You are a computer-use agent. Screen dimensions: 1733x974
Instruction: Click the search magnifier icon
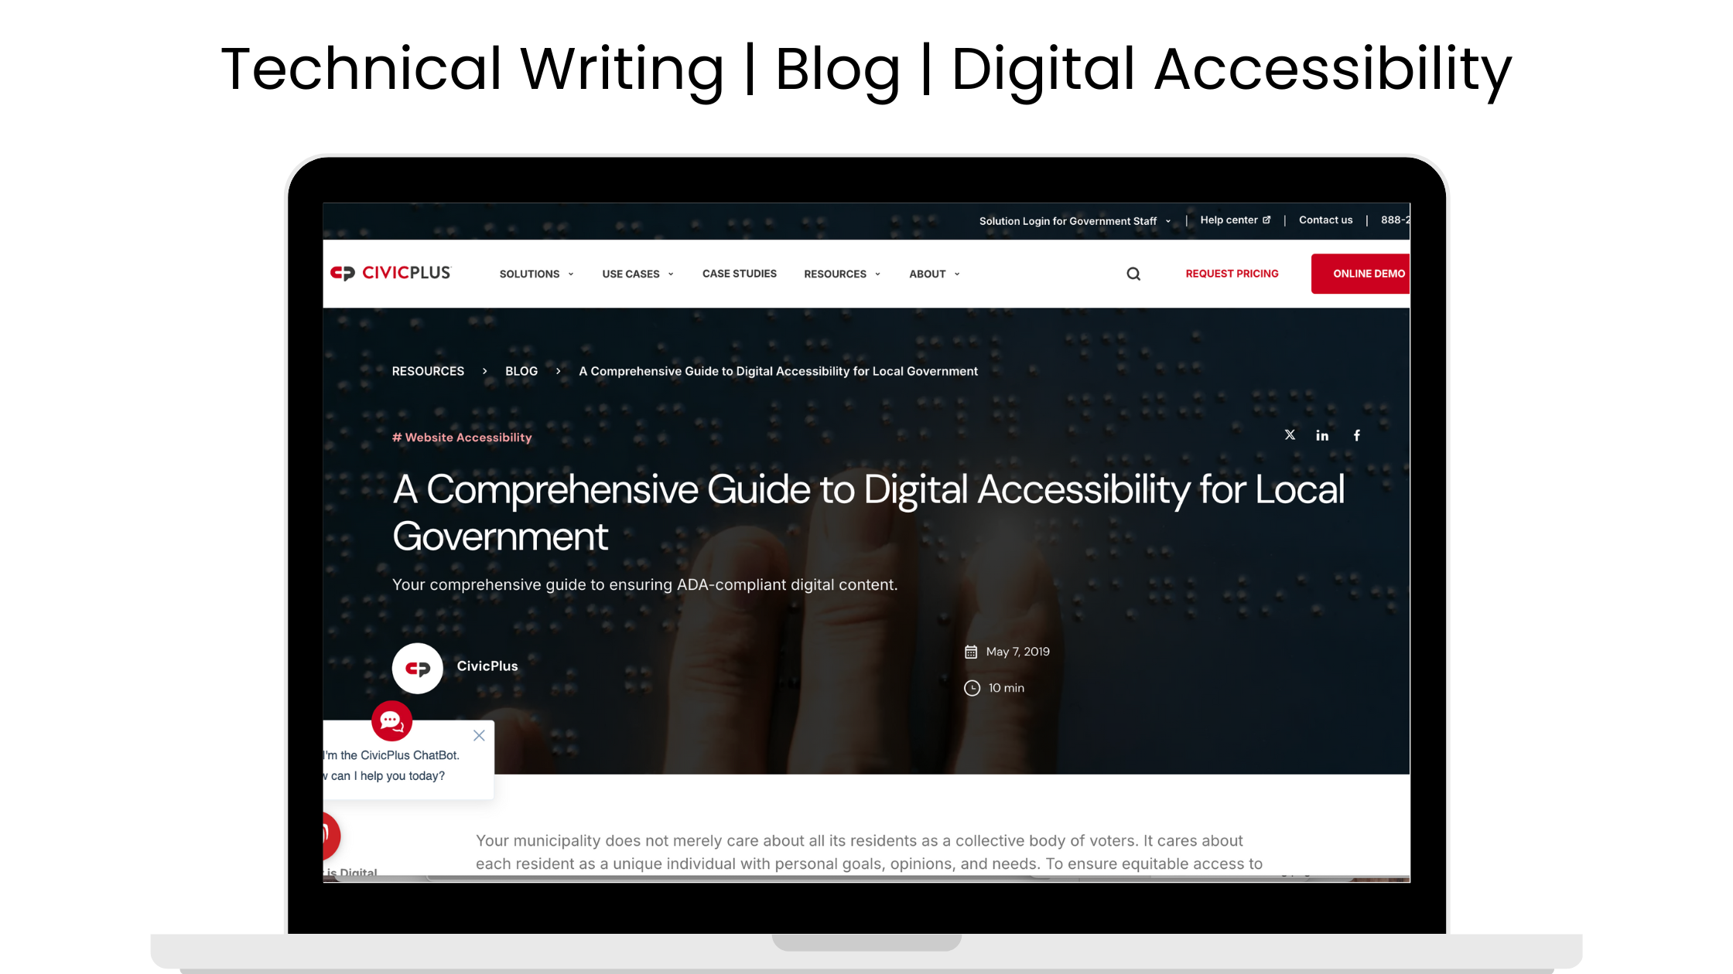1133,274
